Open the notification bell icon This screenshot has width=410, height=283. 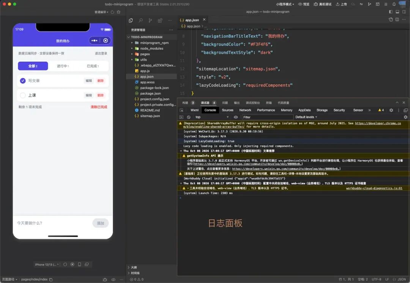(394, 4)
